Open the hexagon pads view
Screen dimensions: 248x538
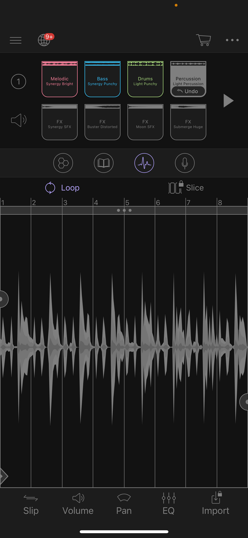point(63,163)
